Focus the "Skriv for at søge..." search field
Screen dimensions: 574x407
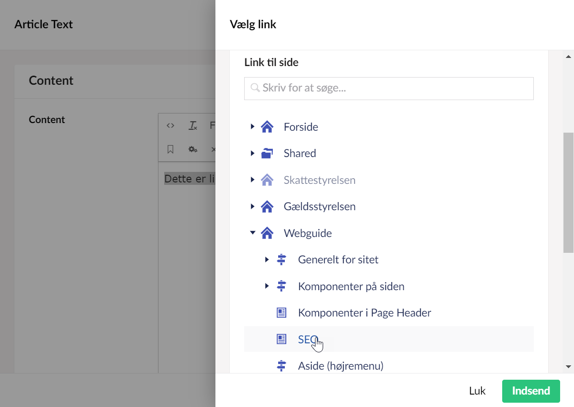click(x=389, y=89)
